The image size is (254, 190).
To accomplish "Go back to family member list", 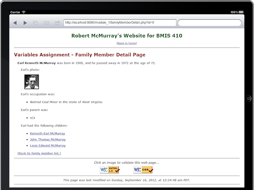I will tap(39, 153).
